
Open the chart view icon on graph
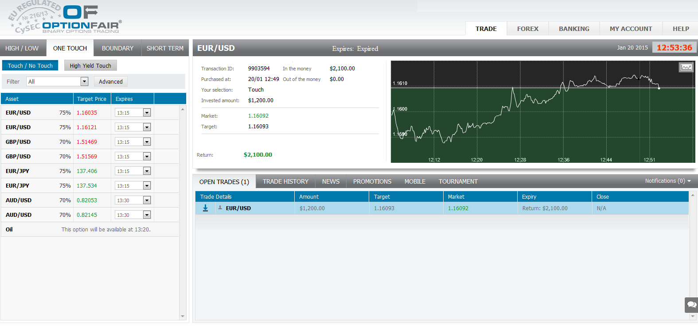coord(686,67)
